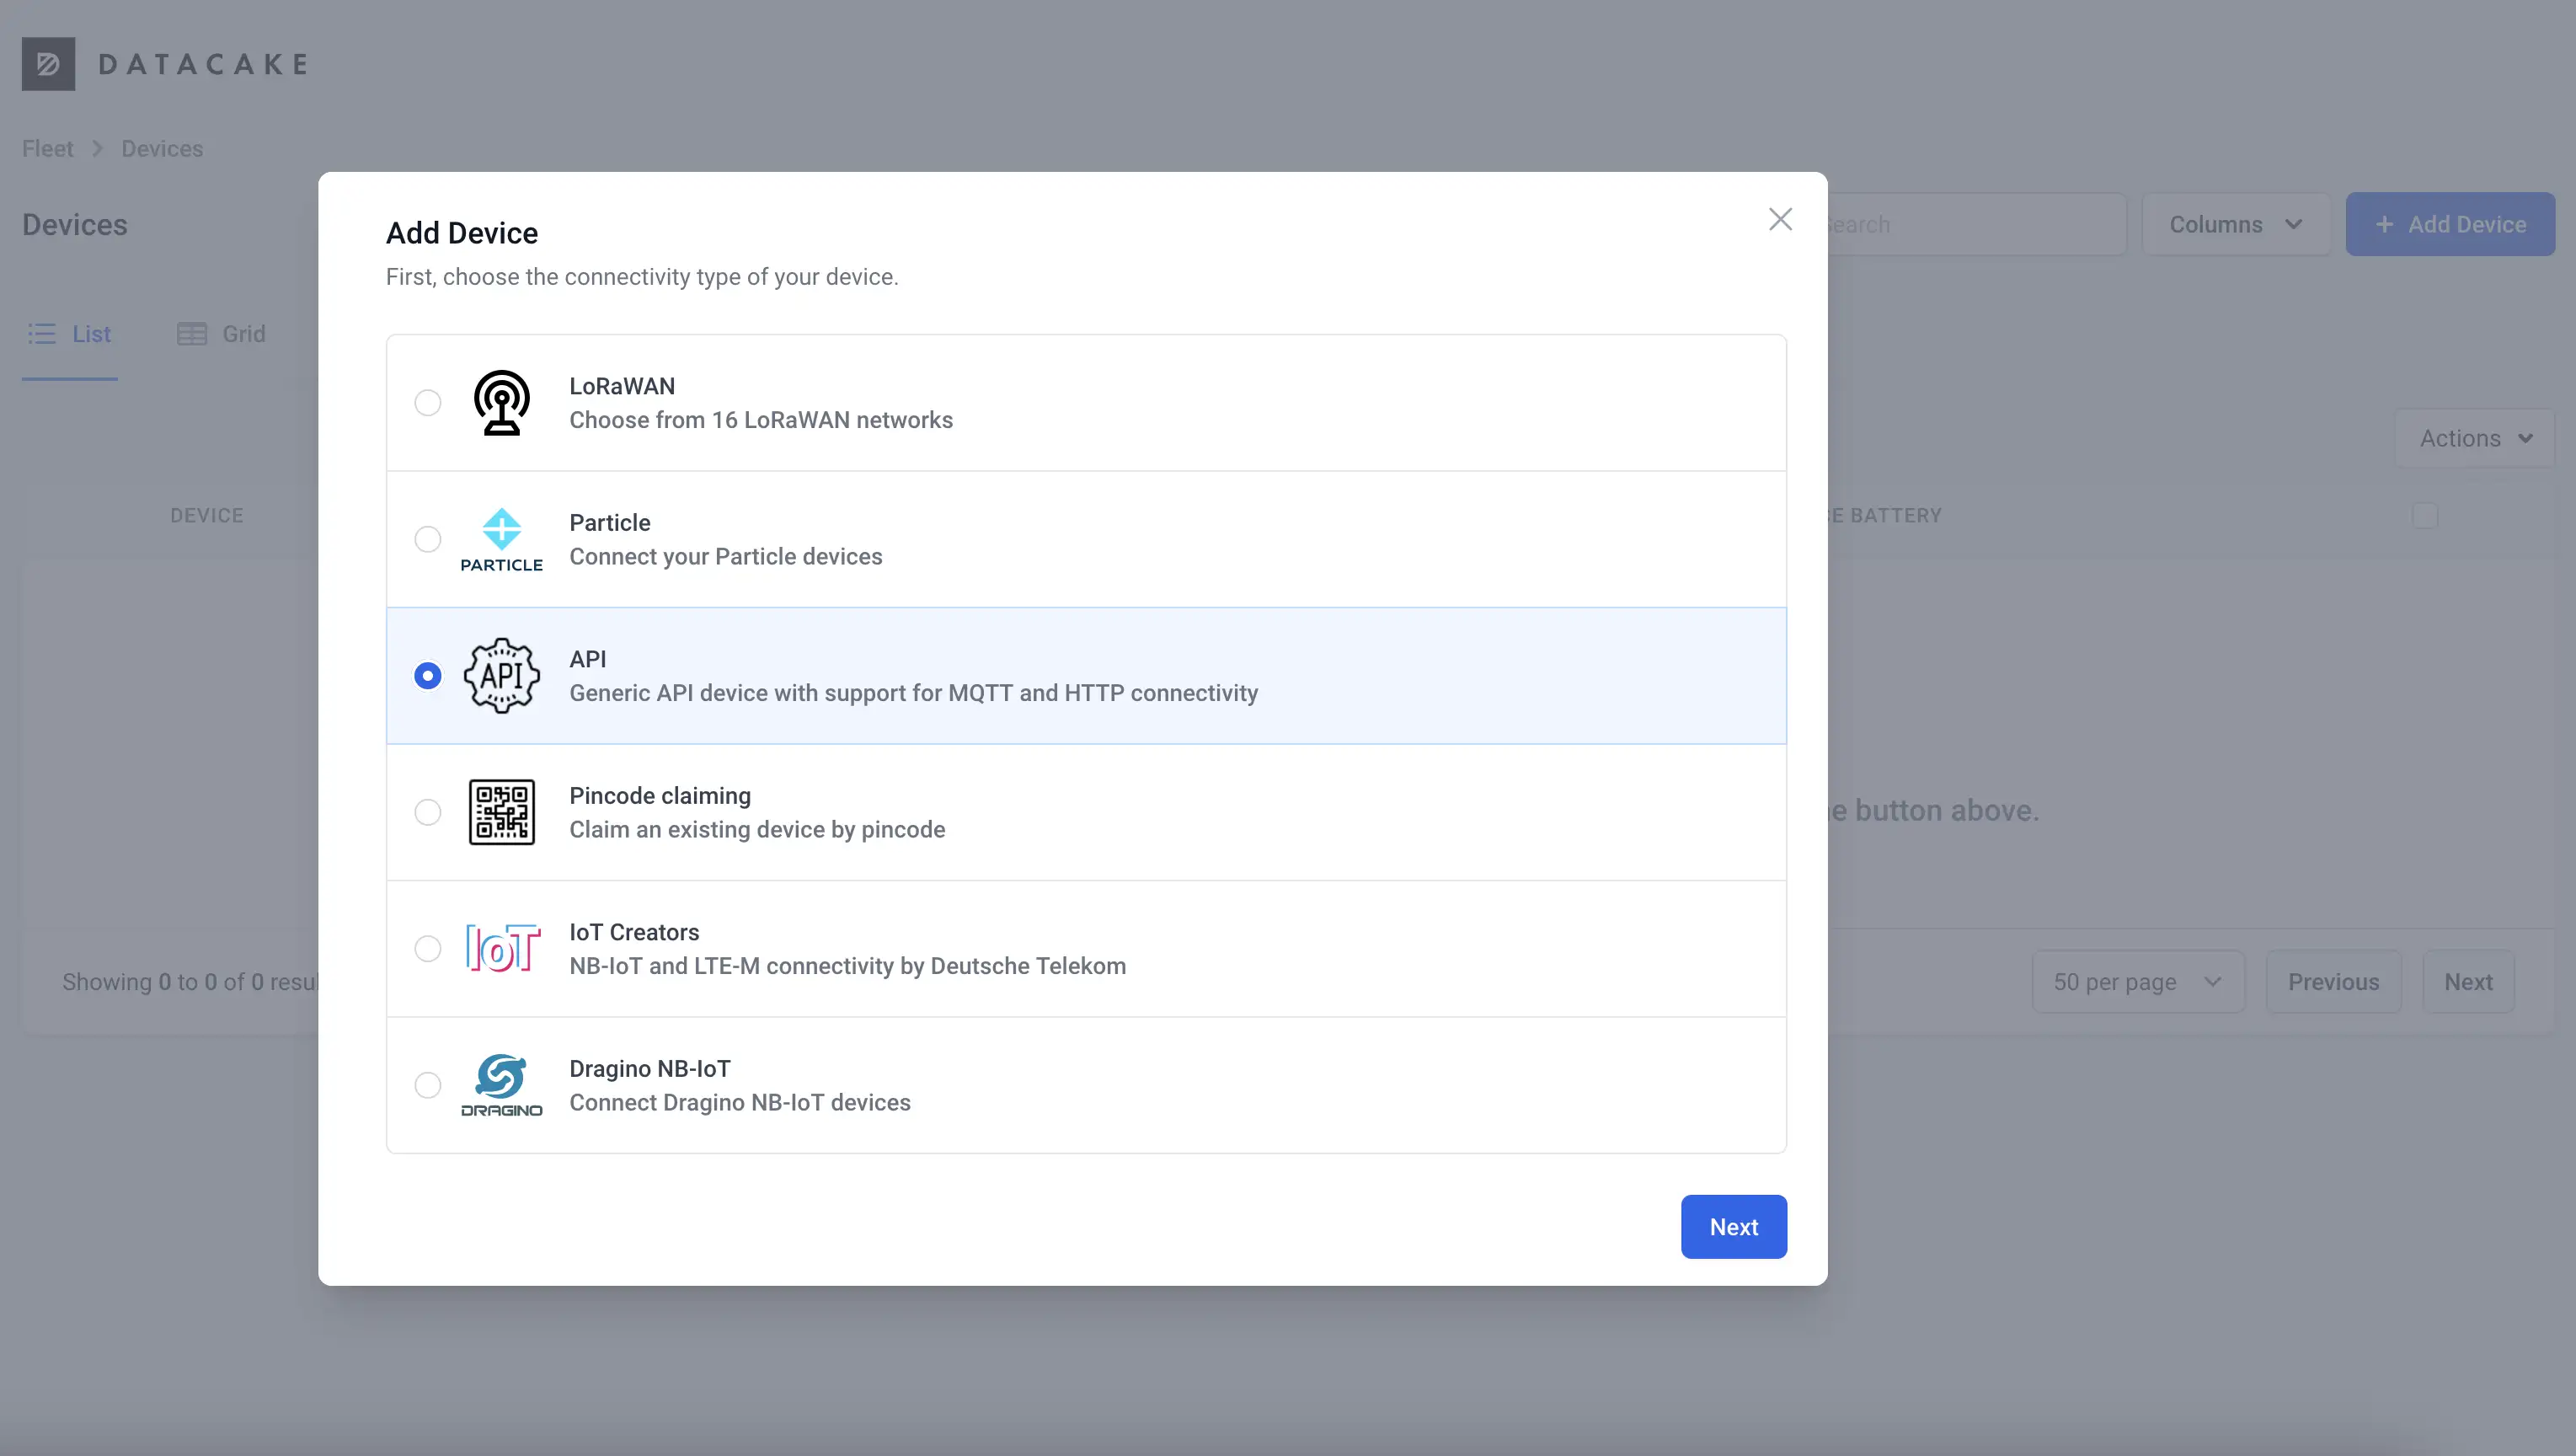
Task: Select the API radio button
Action: (428, 676)
